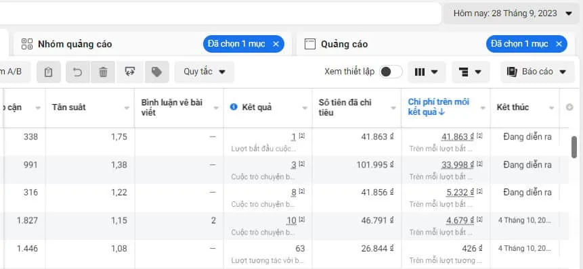Image resolution: width=583 pixels, height=269 pixels.
Task: Open the breakdown rows dropdown
Action: (x=471, y=72)
